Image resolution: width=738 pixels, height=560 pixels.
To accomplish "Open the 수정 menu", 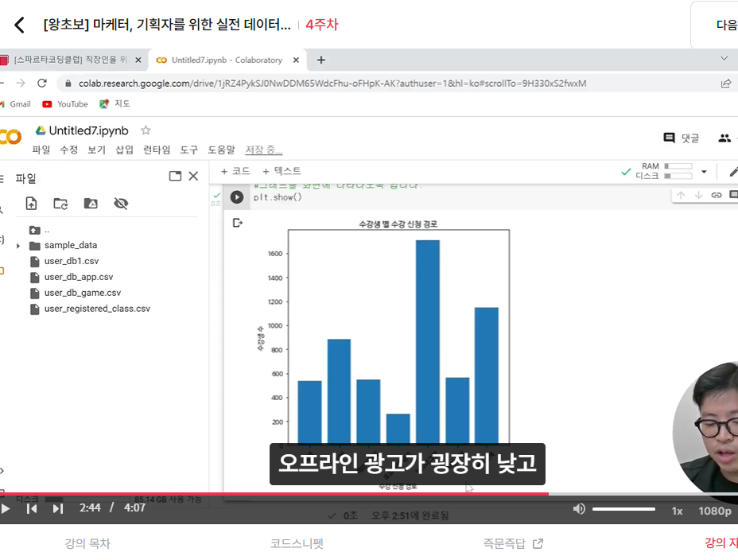I will coord(68,150).
